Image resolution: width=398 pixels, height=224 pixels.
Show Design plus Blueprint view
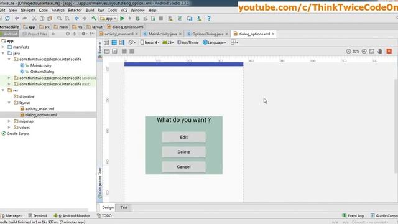point(122,42)
